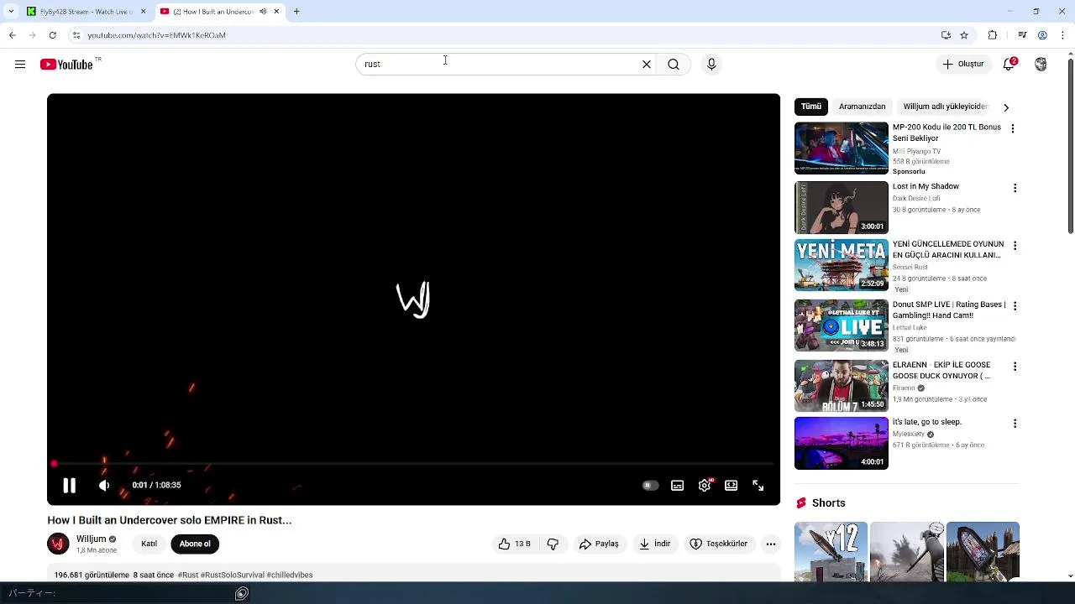
Task: Click the #chilledvibes hashtag
Action: 290,575
